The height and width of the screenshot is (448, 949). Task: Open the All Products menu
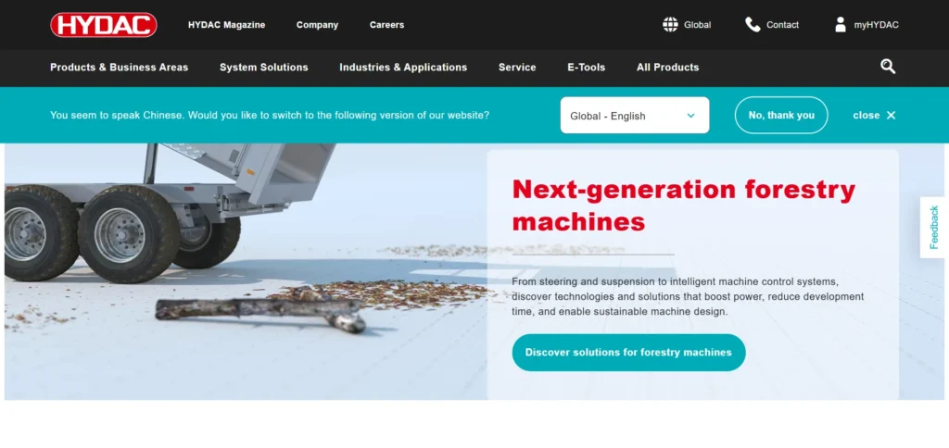point(667,68)
